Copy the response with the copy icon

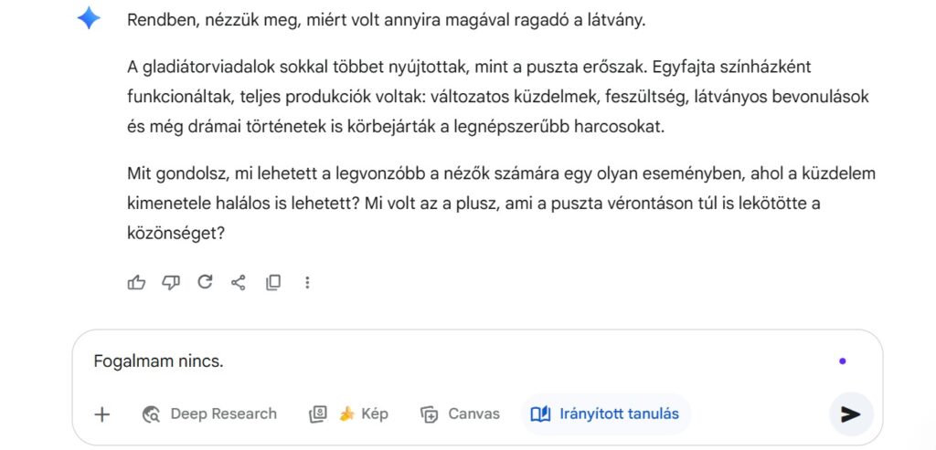[x=272, y=283]
